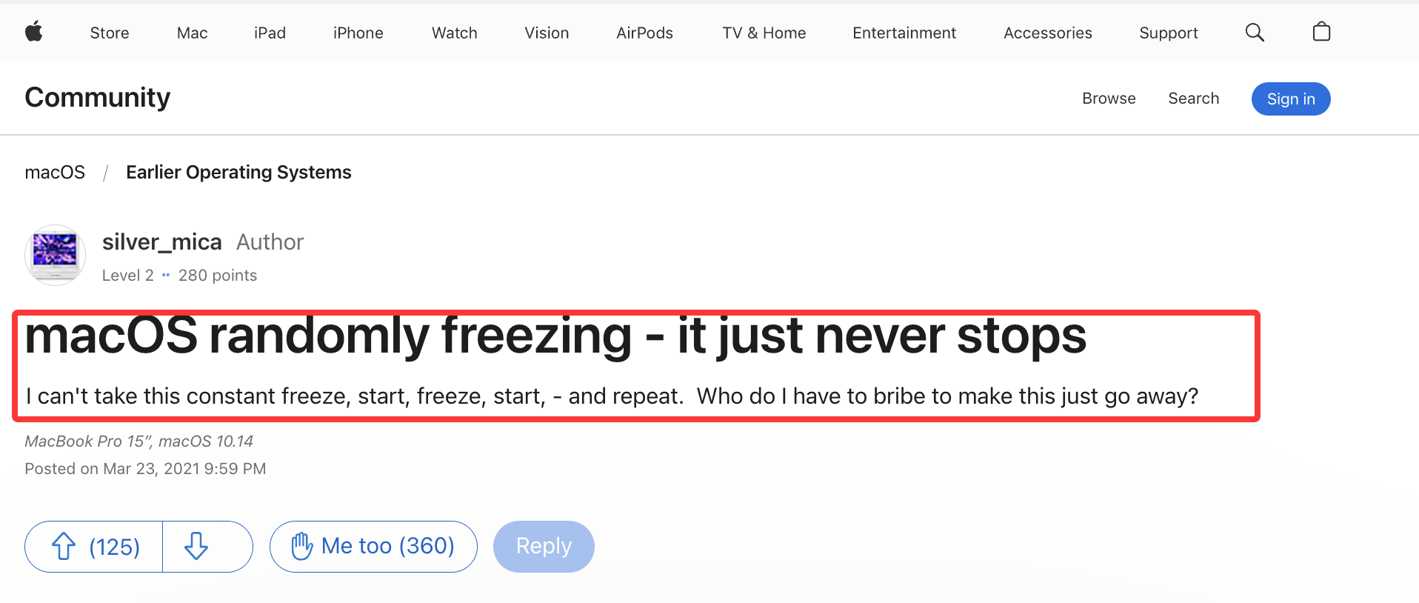This screenshot has height=603, width=1419.
Task: Open the Browse community link
Action: click(1109, 99)
